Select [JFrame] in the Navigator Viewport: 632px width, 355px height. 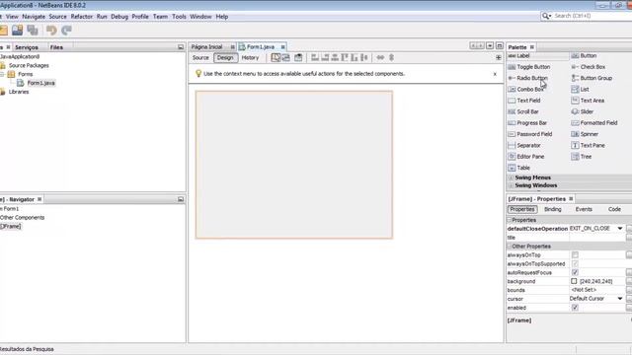pyautogui.click(x=11, y=227)
